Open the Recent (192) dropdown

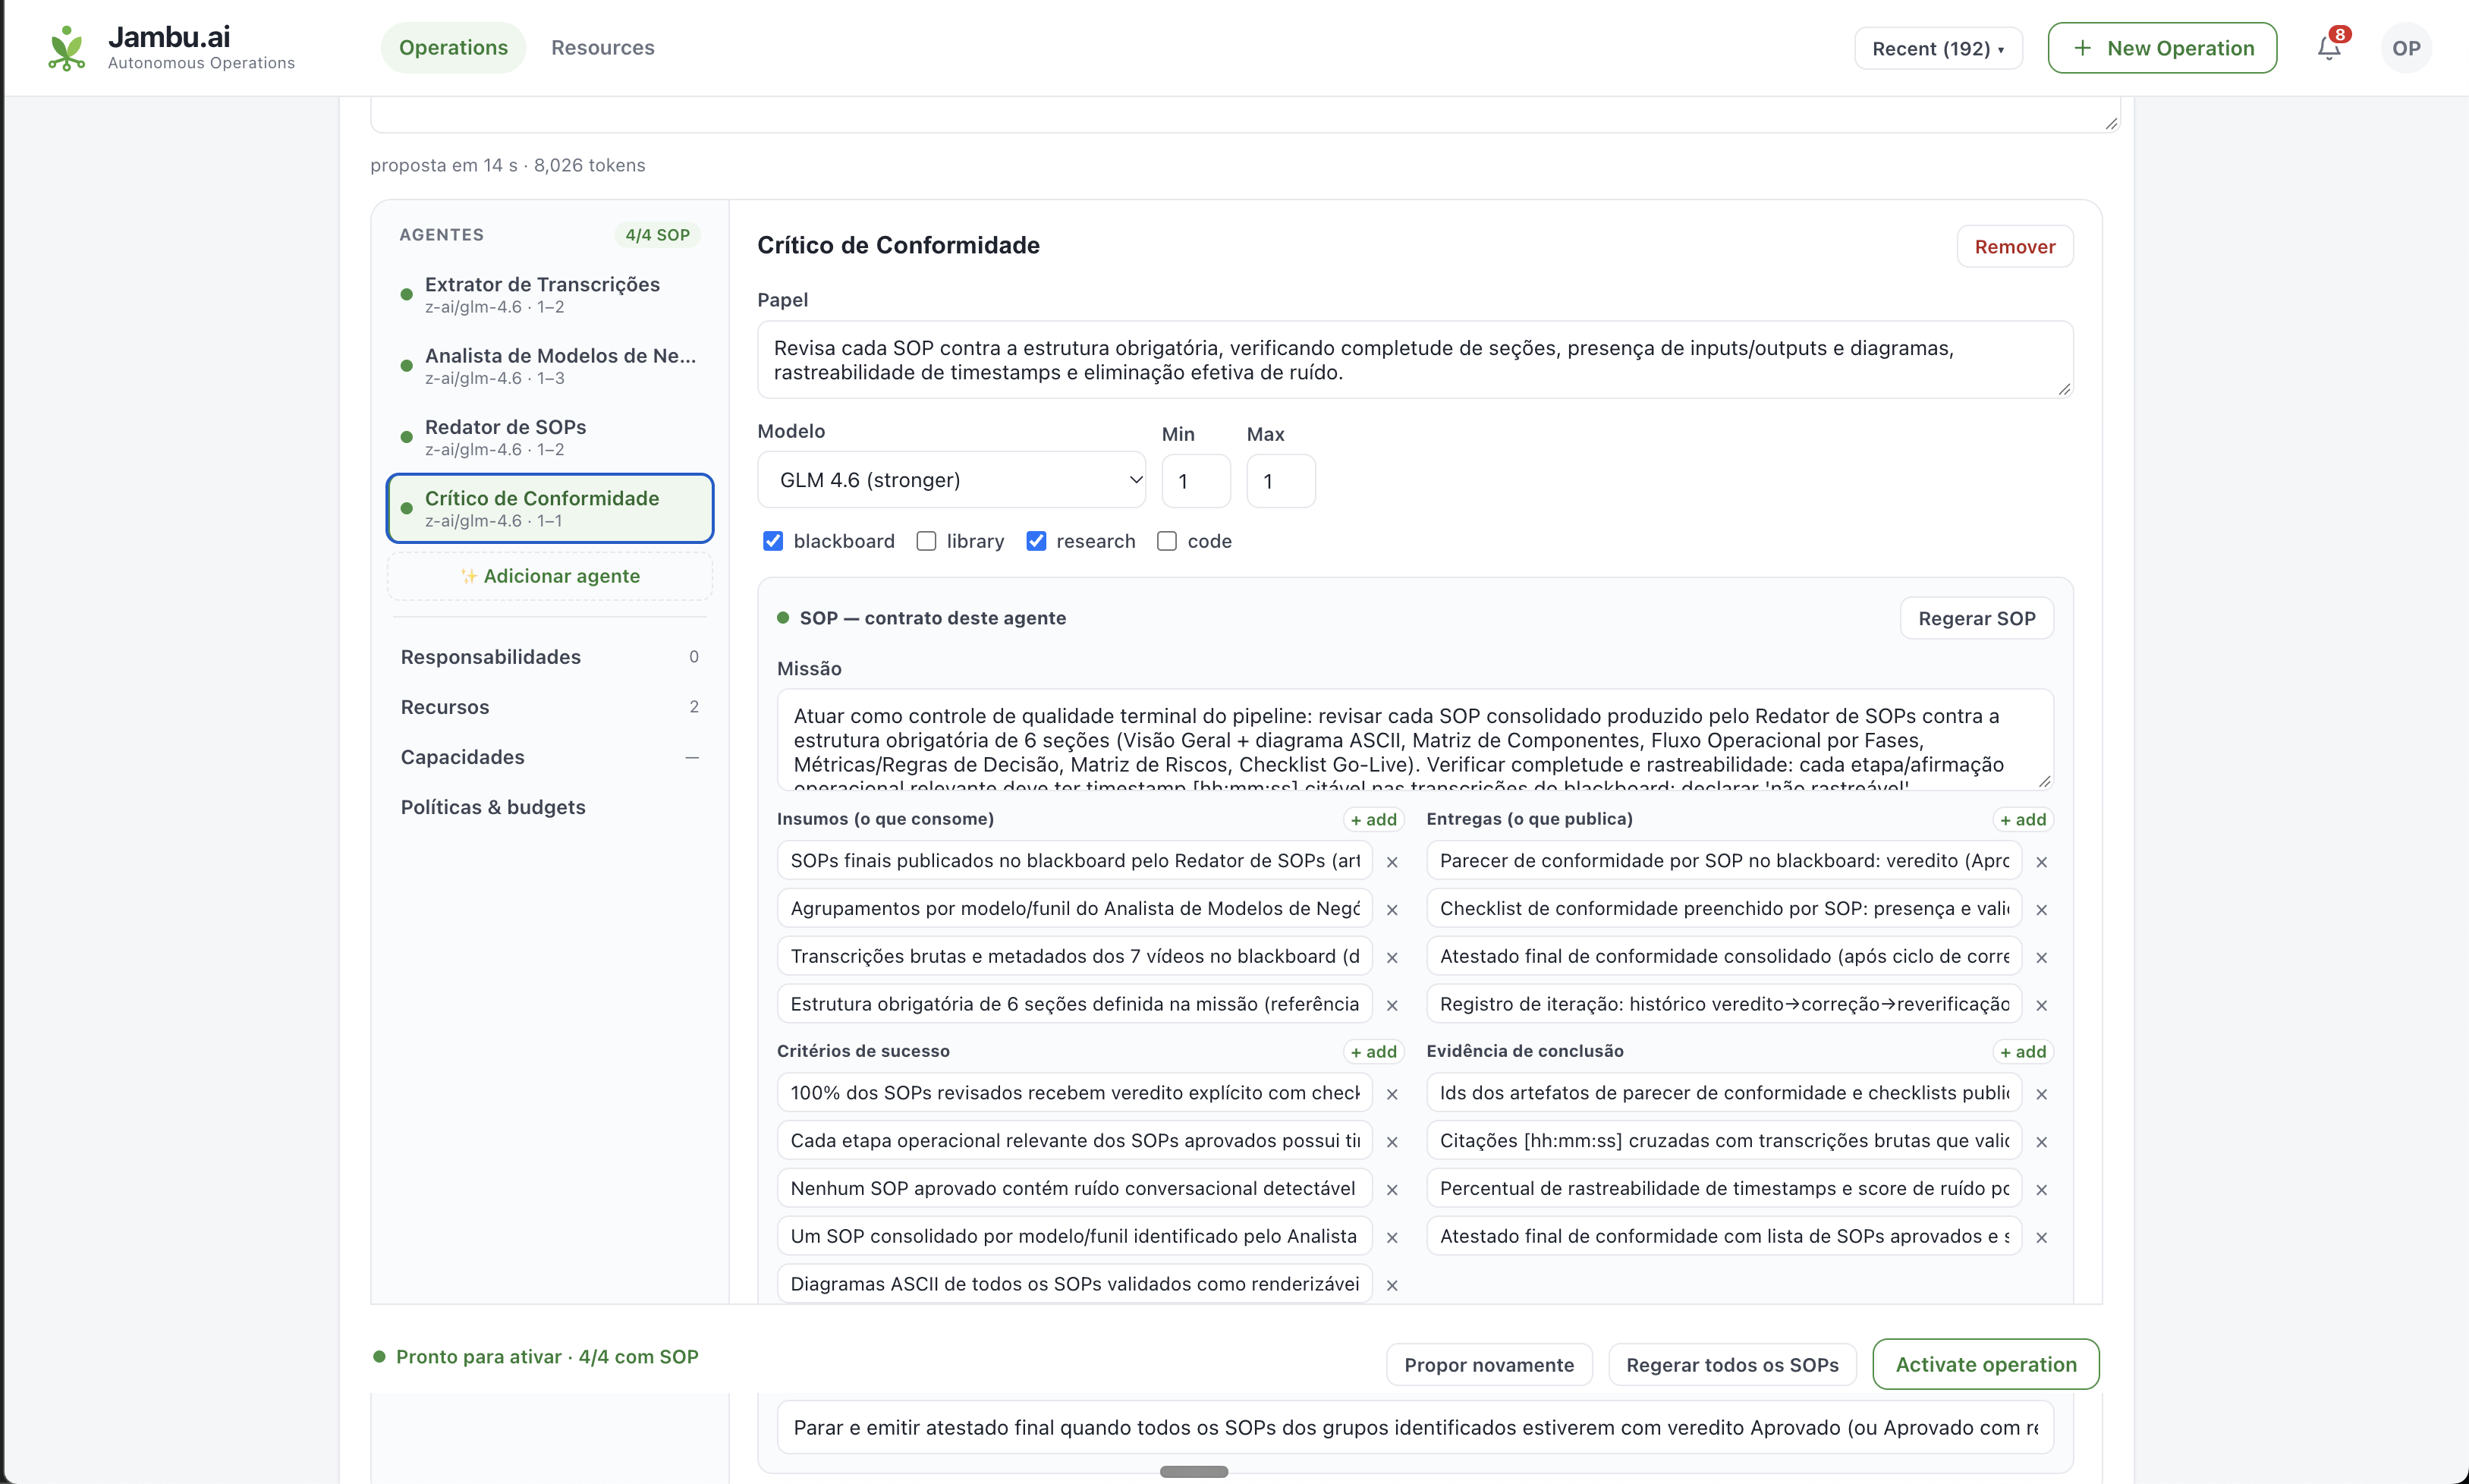pyautogui.click(x=1938, y=48)
